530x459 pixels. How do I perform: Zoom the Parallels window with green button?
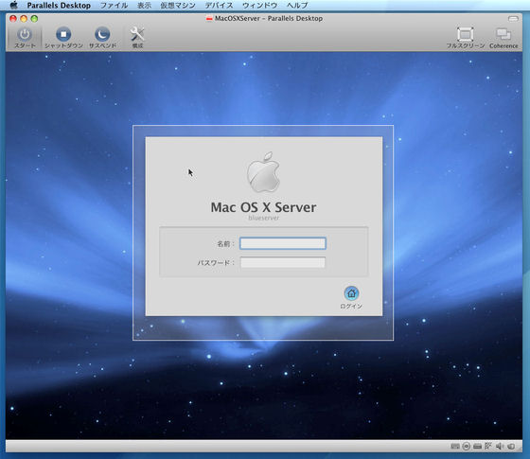click(34, 19)
